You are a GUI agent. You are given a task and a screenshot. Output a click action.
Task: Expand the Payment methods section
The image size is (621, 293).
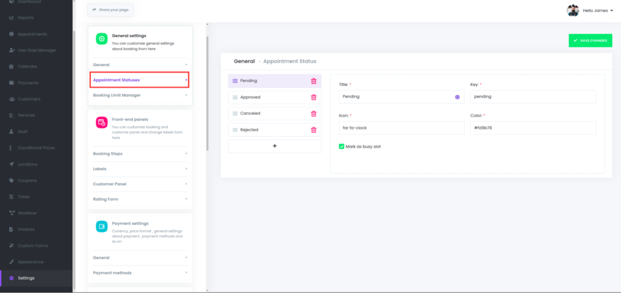pyautogui.click(x=139, y=273)
